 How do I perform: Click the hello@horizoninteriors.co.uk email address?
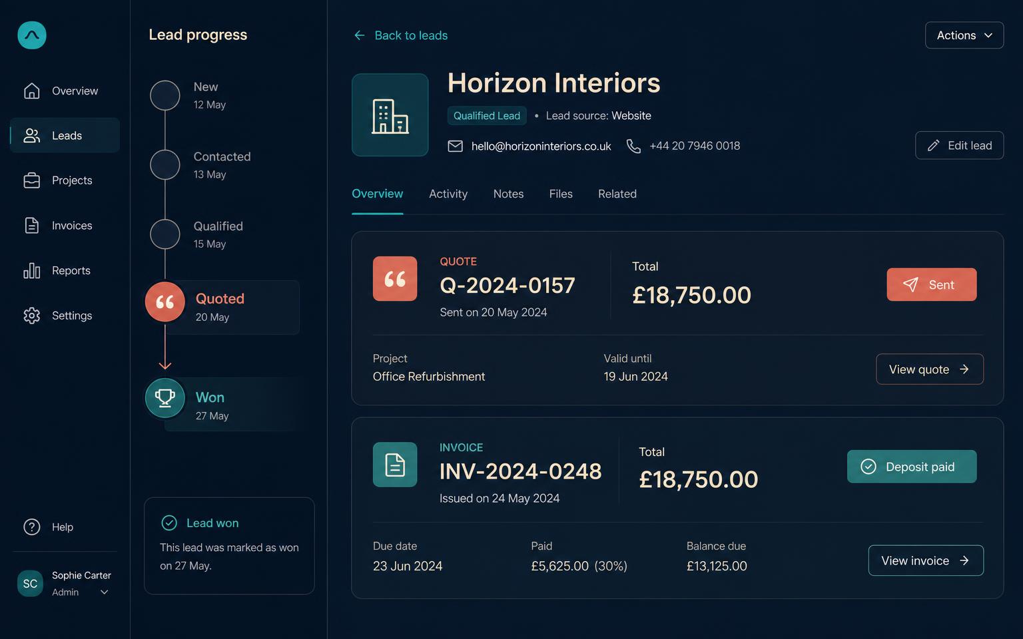541,146
